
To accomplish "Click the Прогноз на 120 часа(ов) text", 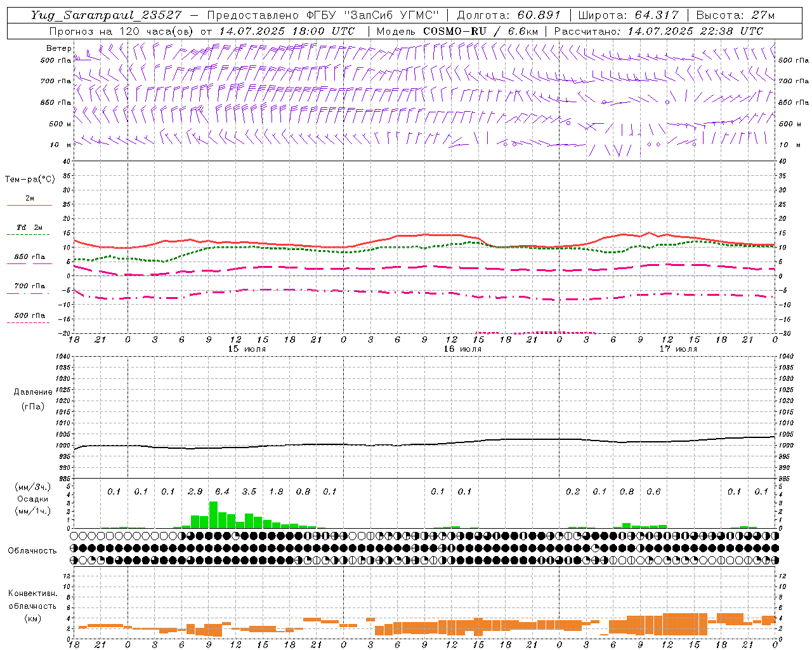I will (122, 31).
